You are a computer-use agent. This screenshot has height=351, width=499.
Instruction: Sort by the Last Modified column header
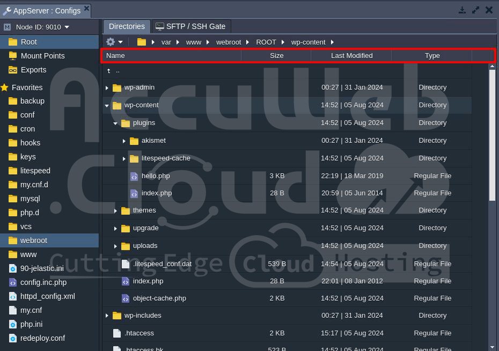[x=351, y=55]
